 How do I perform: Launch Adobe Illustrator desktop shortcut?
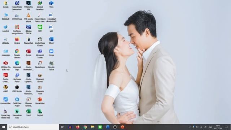[29, 66]
